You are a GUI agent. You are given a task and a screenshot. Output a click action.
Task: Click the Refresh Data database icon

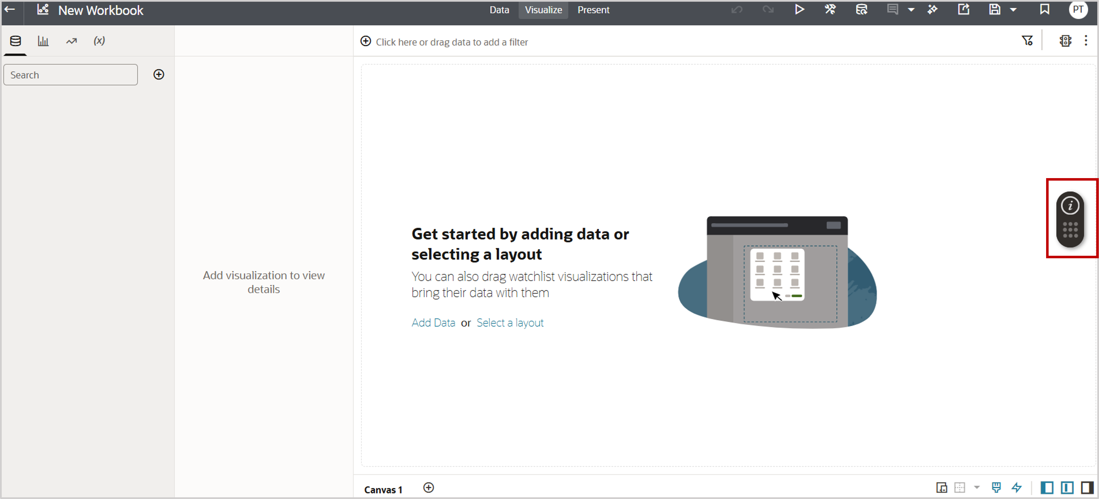861,9
